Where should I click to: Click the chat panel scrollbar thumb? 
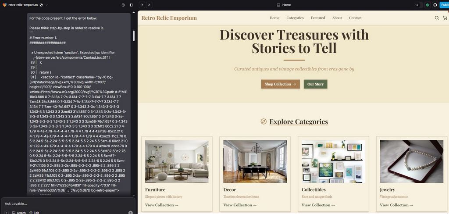(133, 36)
